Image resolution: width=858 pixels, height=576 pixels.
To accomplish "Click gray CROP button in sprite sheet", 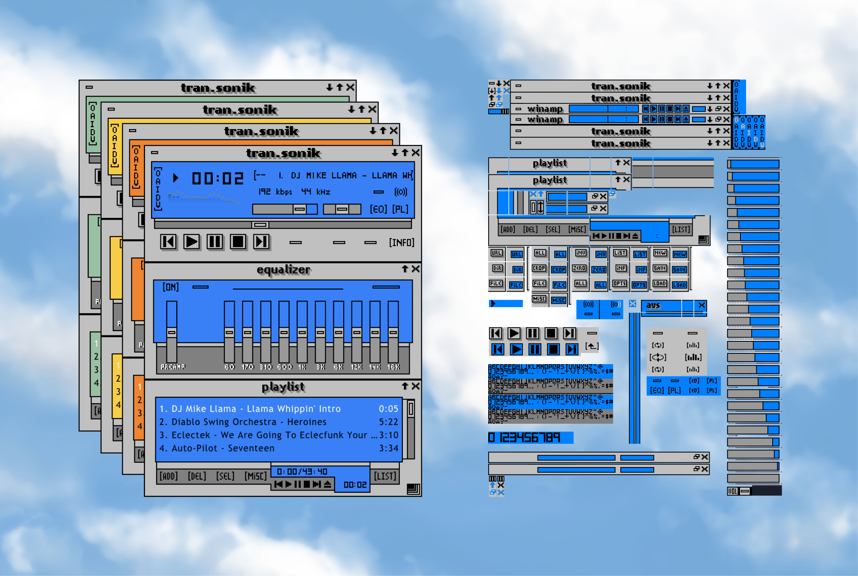I will (x=539, y=268).
